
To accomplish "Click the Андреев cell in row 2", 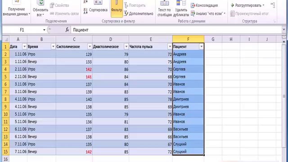I will tap(188, 54).
